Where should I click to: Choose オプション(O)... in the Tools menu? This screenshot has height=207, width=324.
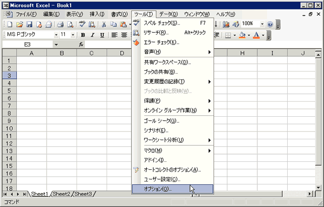[172, 189]
